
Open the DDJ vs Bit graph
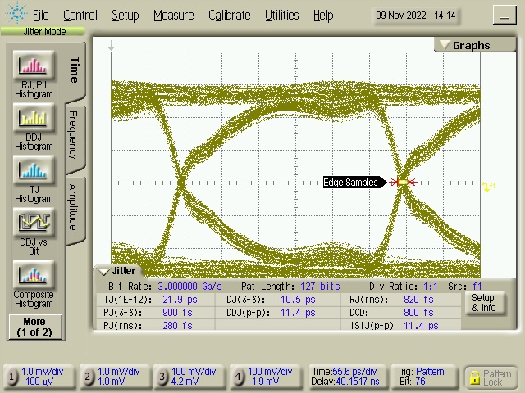pyautogui.click(x=34, y=223)
